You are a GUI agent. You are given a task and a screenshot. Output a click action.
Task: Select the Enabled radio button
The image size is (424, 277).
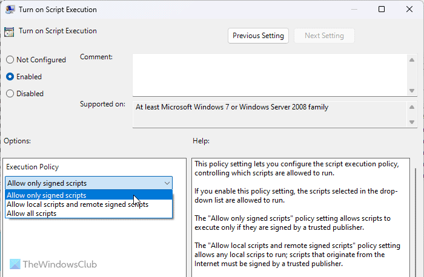click(x=10, y=77)
